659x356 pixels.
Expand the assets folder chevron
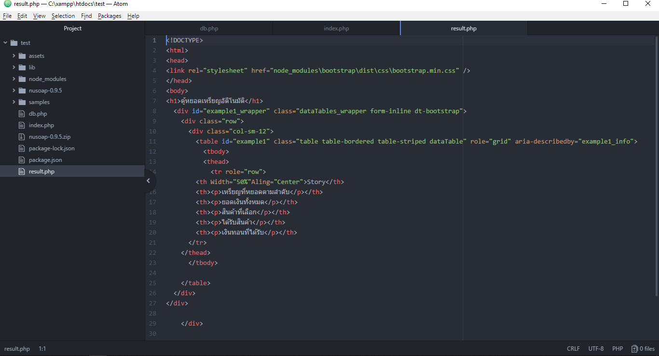14,56
